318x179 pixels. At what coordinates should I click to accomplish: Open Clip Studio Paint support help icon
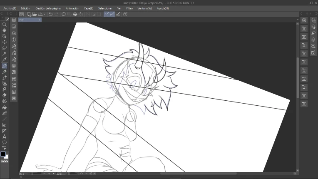click(125, 14)
